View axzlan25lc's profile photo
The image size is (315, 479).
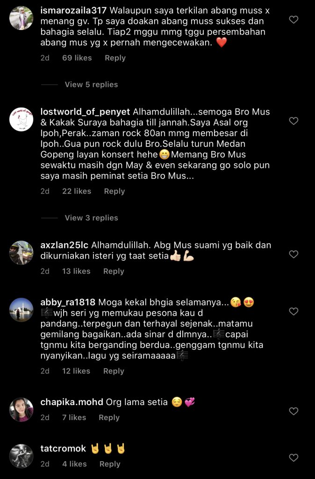[x=21, y=253]
